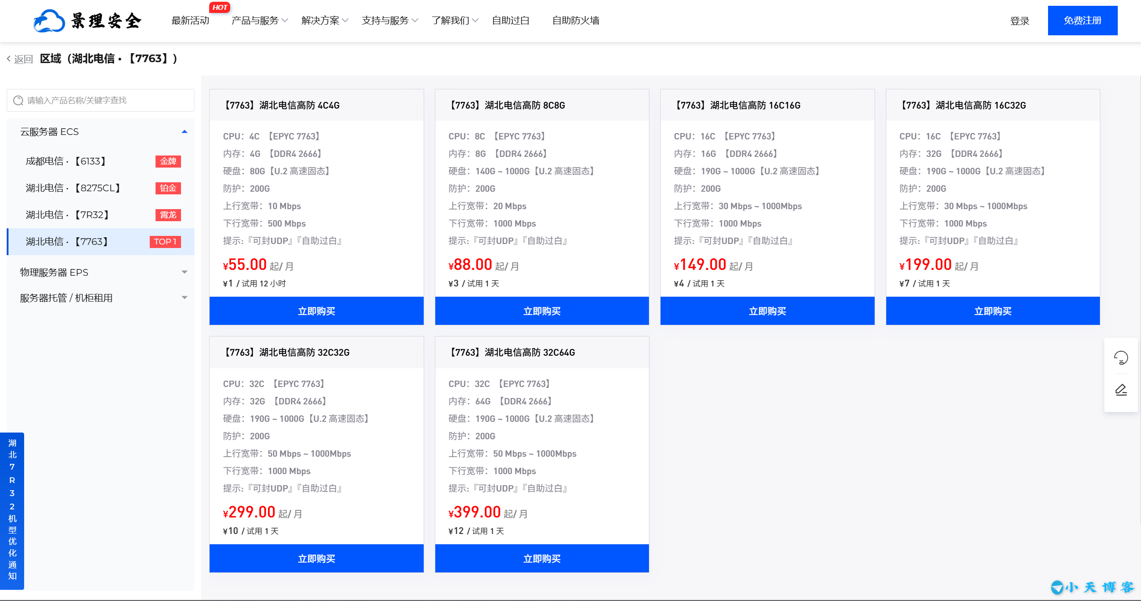Image resolution: width=1141 pixels, height=601 pixels.
Task: Click the 景理安全 cloud logo
Action: (88, 21)
